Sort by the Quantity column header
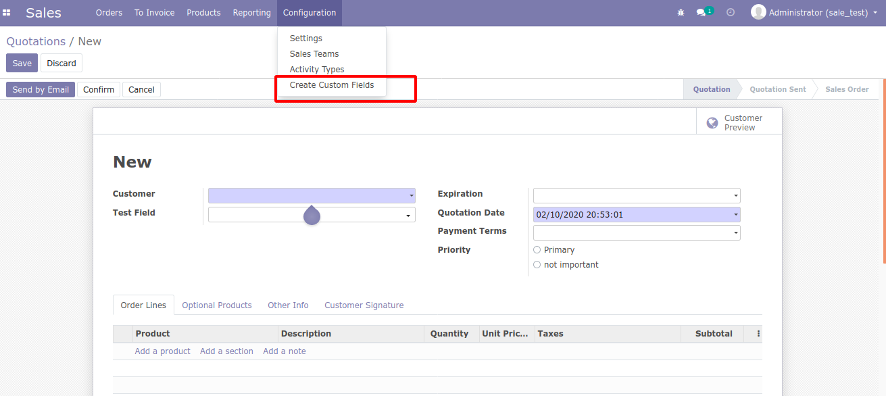Screen dimensions: 886x396 pyautogui.click(x=451, y=334)
